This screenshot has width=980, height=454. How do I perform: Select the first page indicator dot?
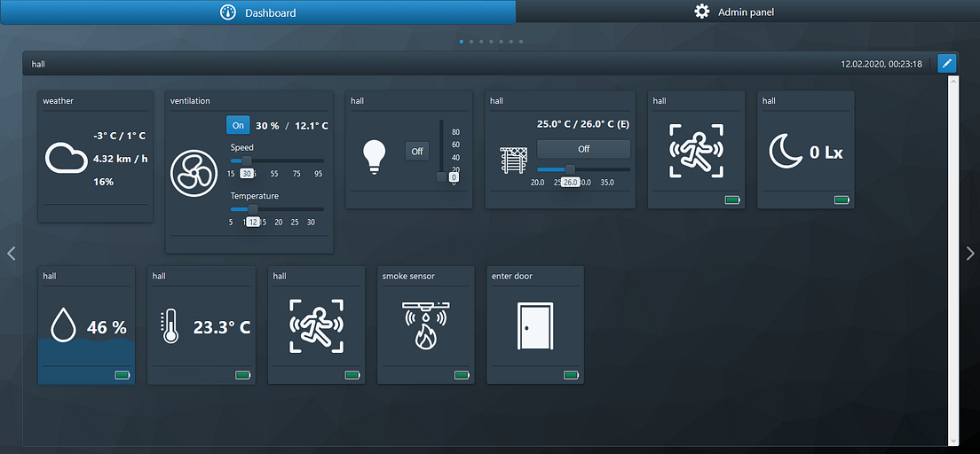(462, 42)
